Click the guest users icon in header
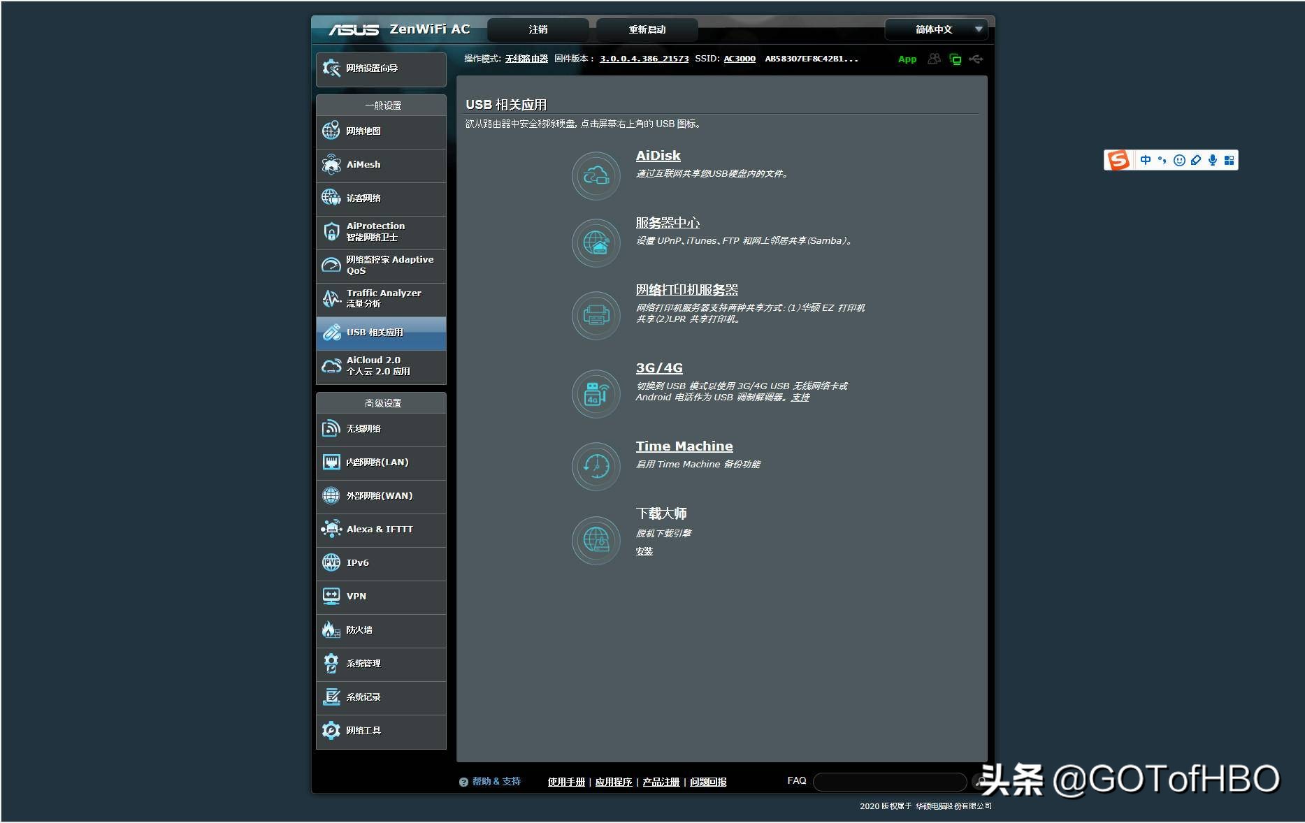This screenshot has height=823, width=1305. (934, 59)
